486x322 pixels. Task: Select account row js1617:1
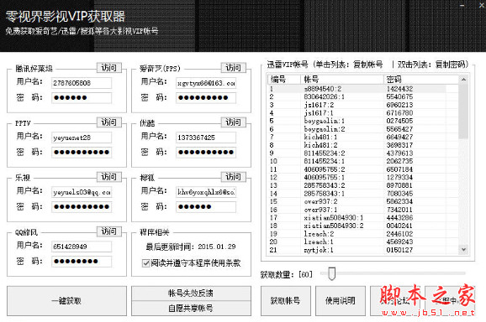(x=362, y=113)
